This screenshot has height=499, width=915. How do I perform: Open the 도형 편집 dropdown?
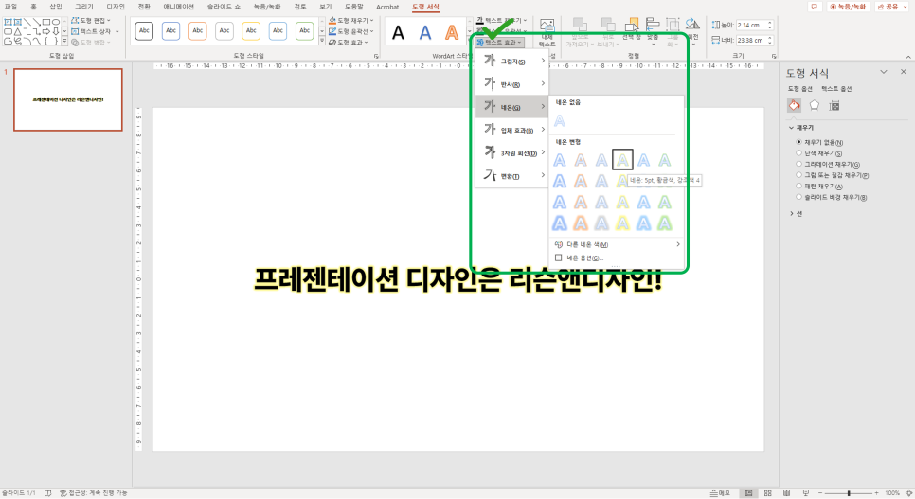pyautogui.click(x=90, y=21)
